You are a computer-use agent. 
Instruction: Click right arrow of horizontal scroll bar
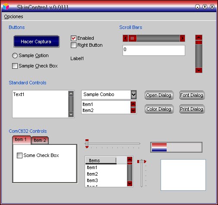182,38
